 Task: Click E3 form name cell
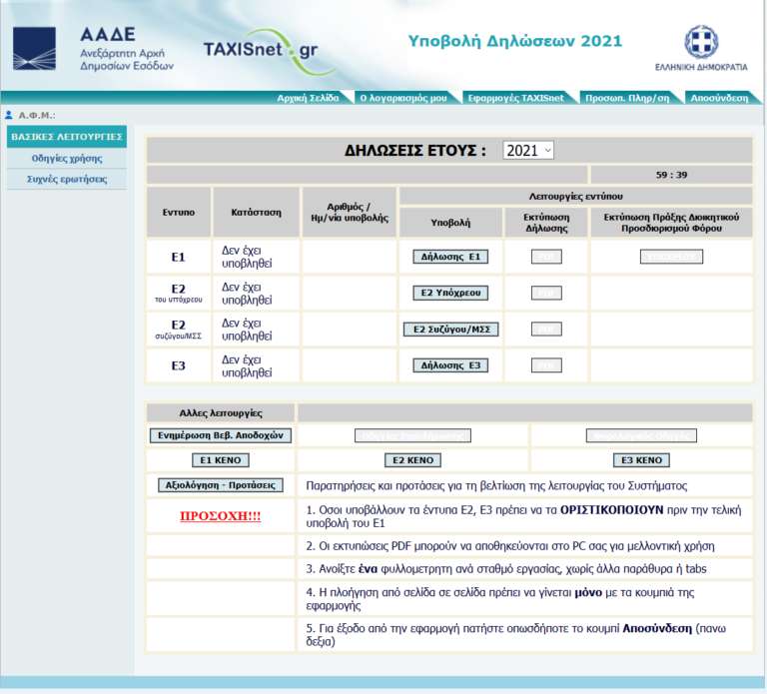tap(179, 365)
